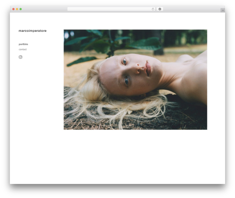235x198 pixels.
Task: Focus the browser address bar
Action: 111,9
